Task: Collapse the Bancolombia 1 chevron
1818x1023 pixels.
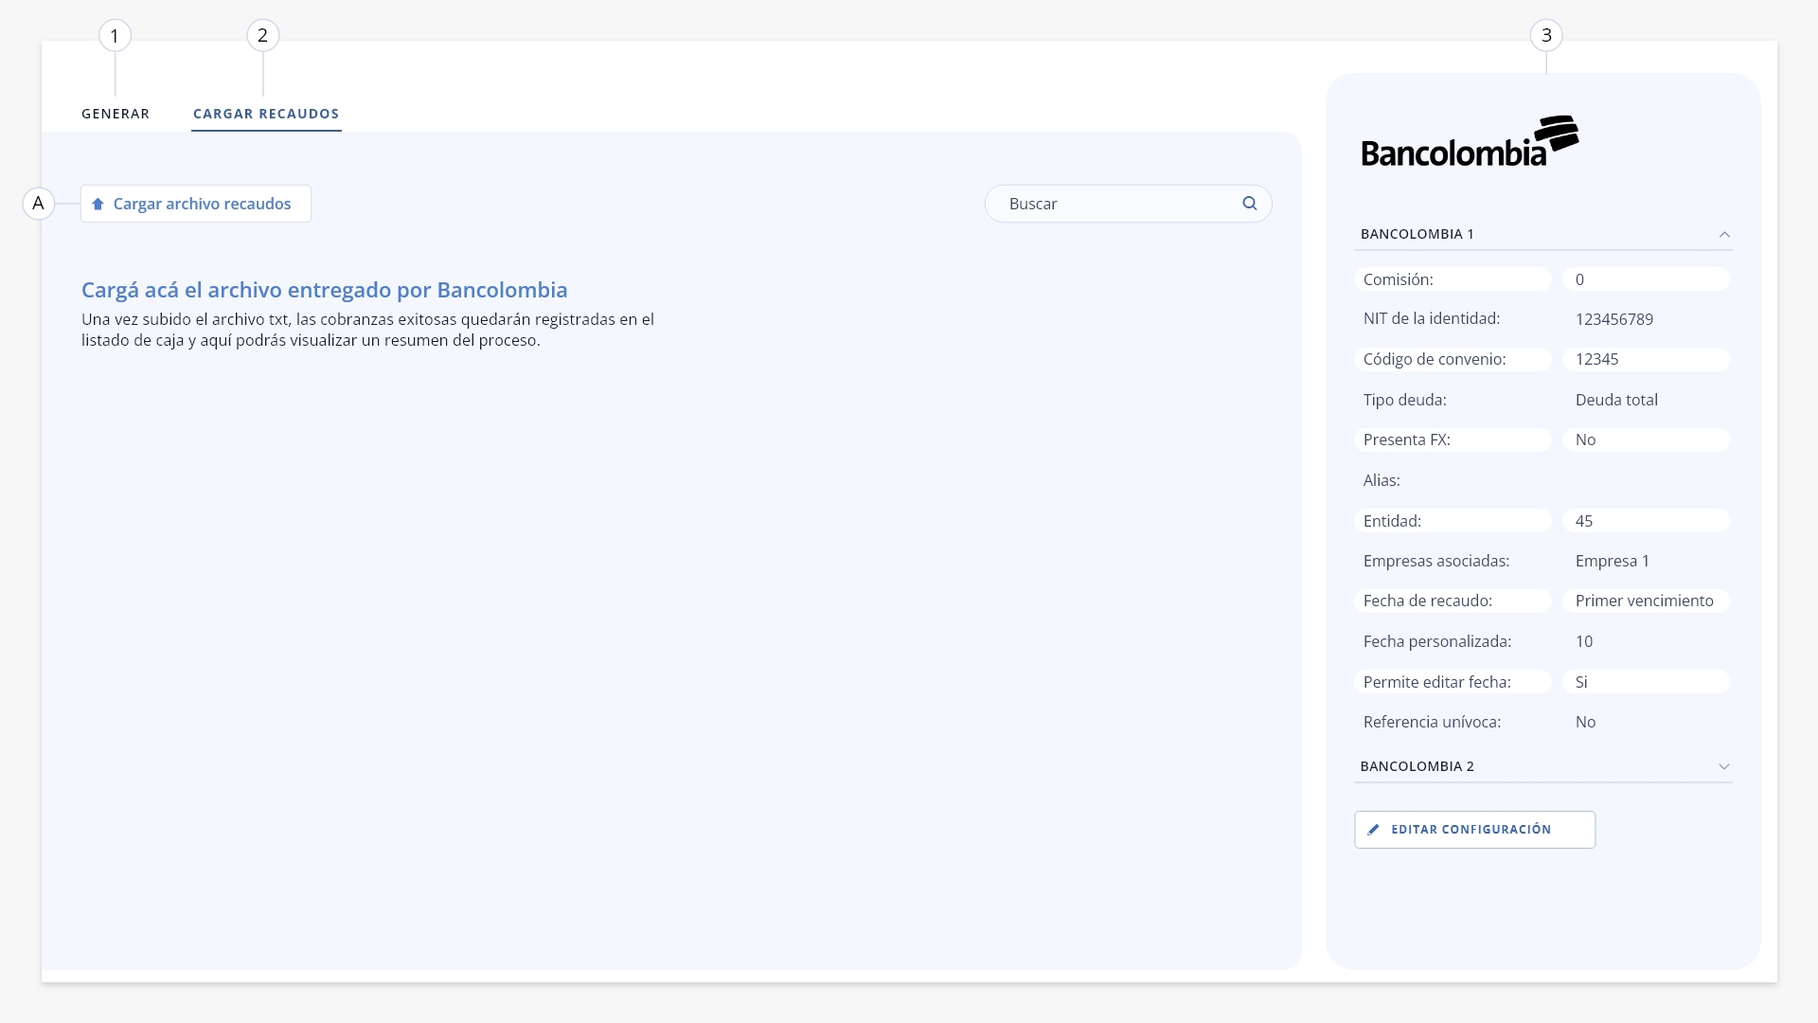Action: (x=1724, y=235)
